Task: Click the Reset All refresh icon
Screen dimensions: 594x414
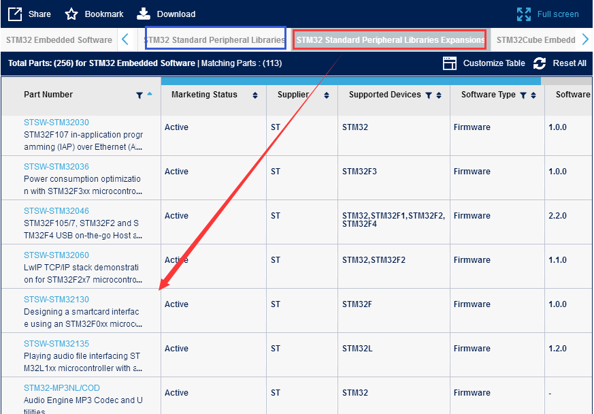Action: pos(540,63)
